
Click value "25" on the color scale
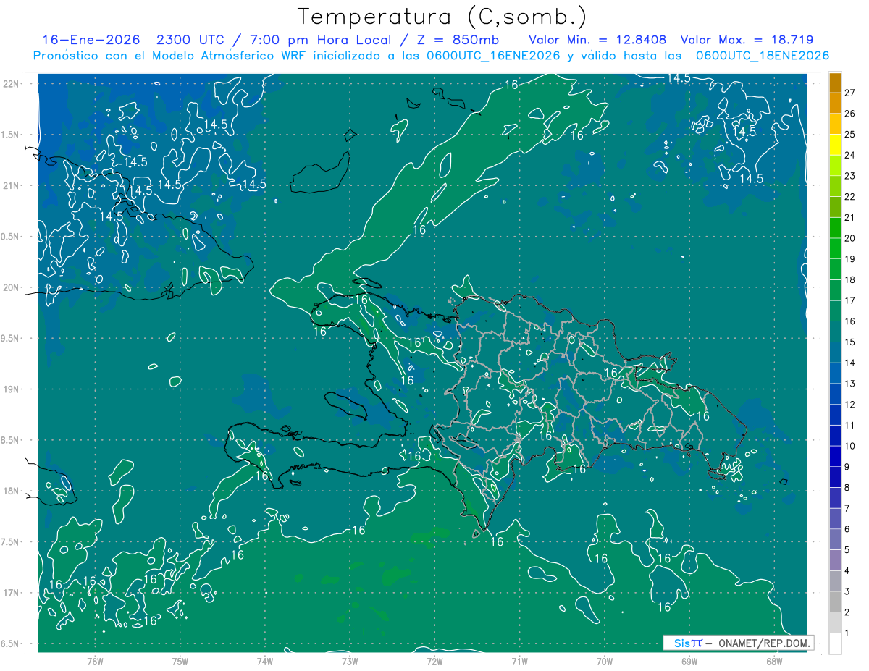(850, 134)
